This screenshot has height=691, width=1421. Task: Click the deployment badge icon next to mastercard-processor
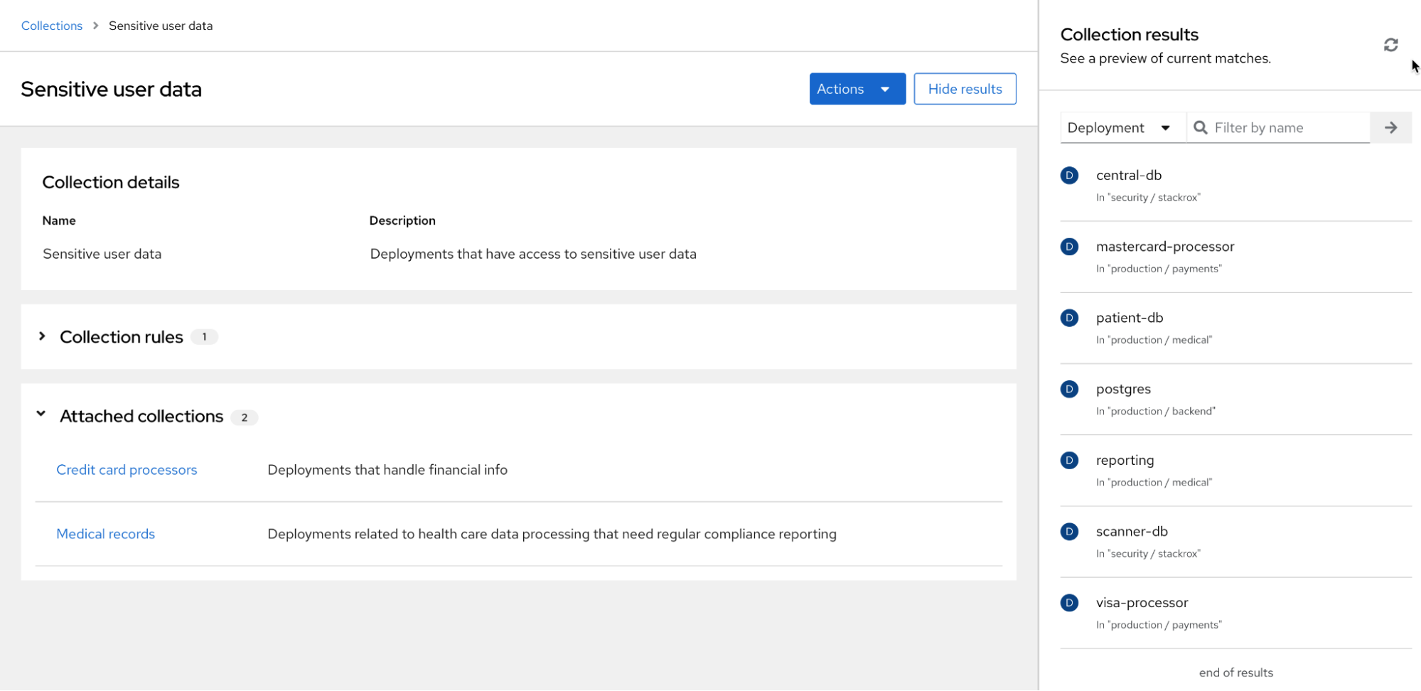coord(1069,247)
